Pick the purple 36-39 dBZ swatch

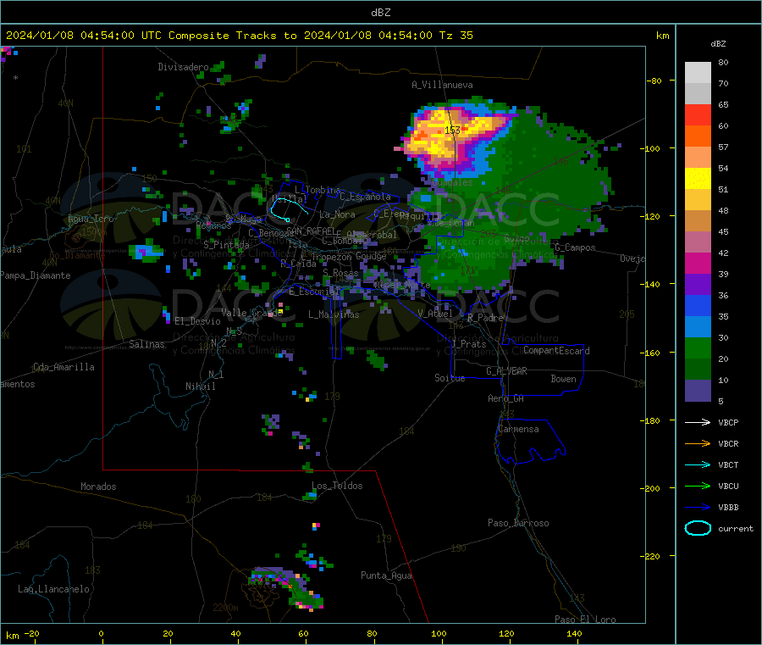click(698, 285)
